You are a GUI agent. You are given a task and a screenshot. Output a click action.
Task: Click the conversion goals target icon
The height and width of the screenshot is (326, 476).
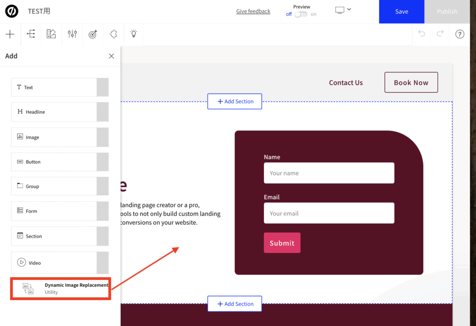(x=93, y=34)
